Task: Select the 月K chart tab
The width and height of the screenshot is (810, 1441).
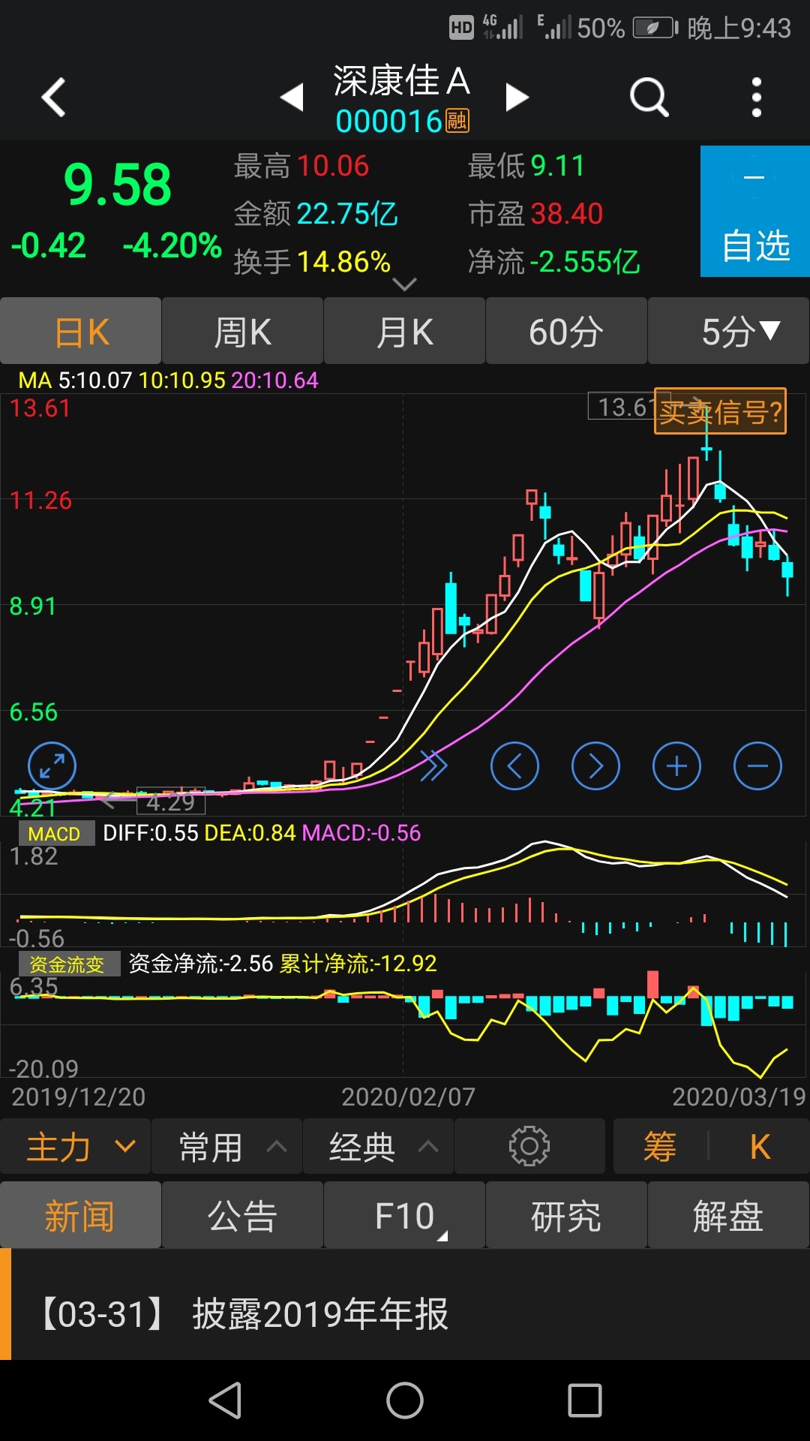Action: pyautogui.click(x=405, y=331)
